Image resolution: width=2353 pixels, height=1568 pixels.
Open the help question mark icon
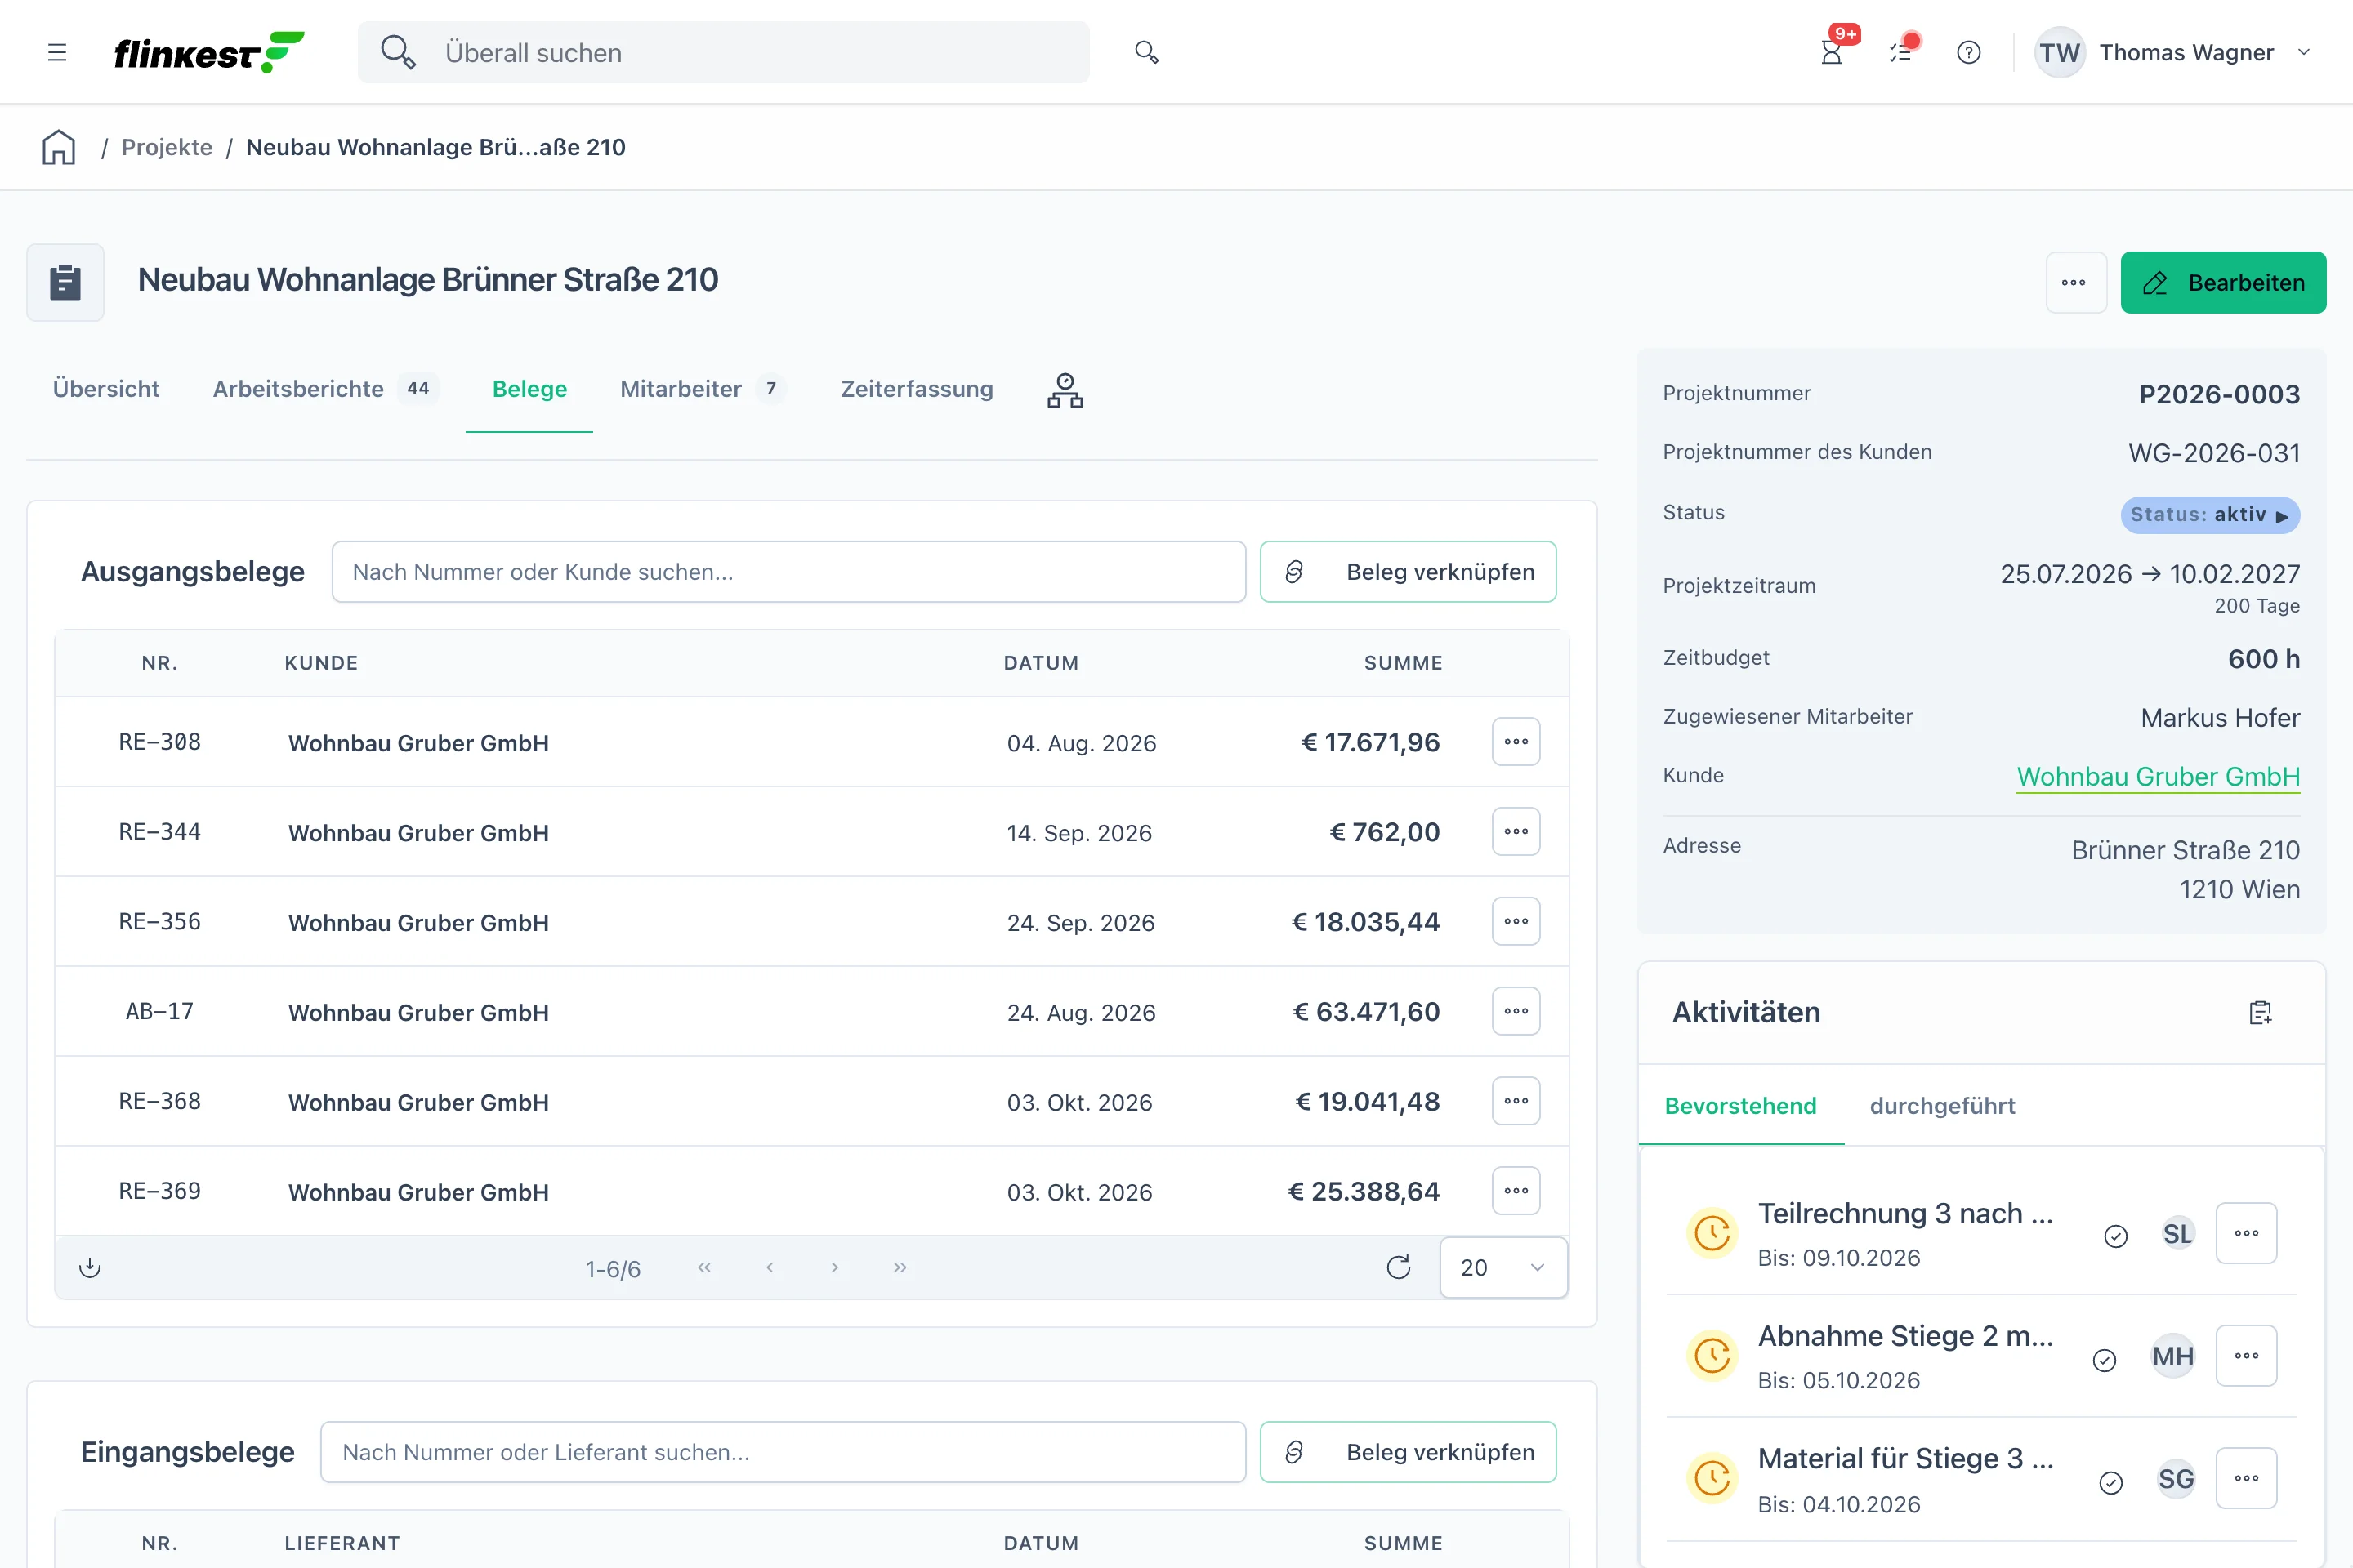1969,52
